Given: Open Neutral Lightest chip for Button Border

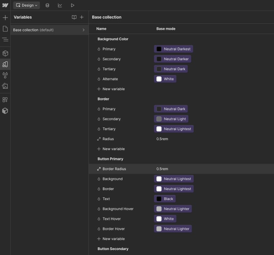Looking at the screenshot, I should click(x=174, y=189).
